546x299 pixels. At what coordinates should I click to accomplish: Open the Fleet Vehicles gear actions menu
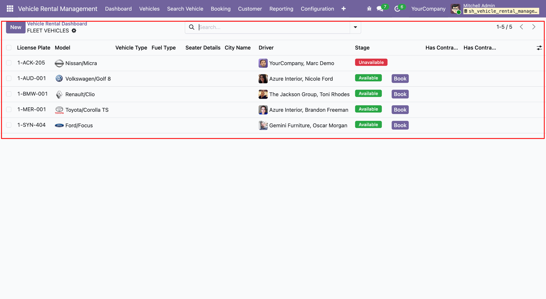pos(74,31)
